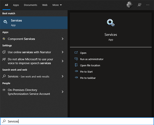
Task: Open the feedback icon in the header
Action: pos(139,5)
